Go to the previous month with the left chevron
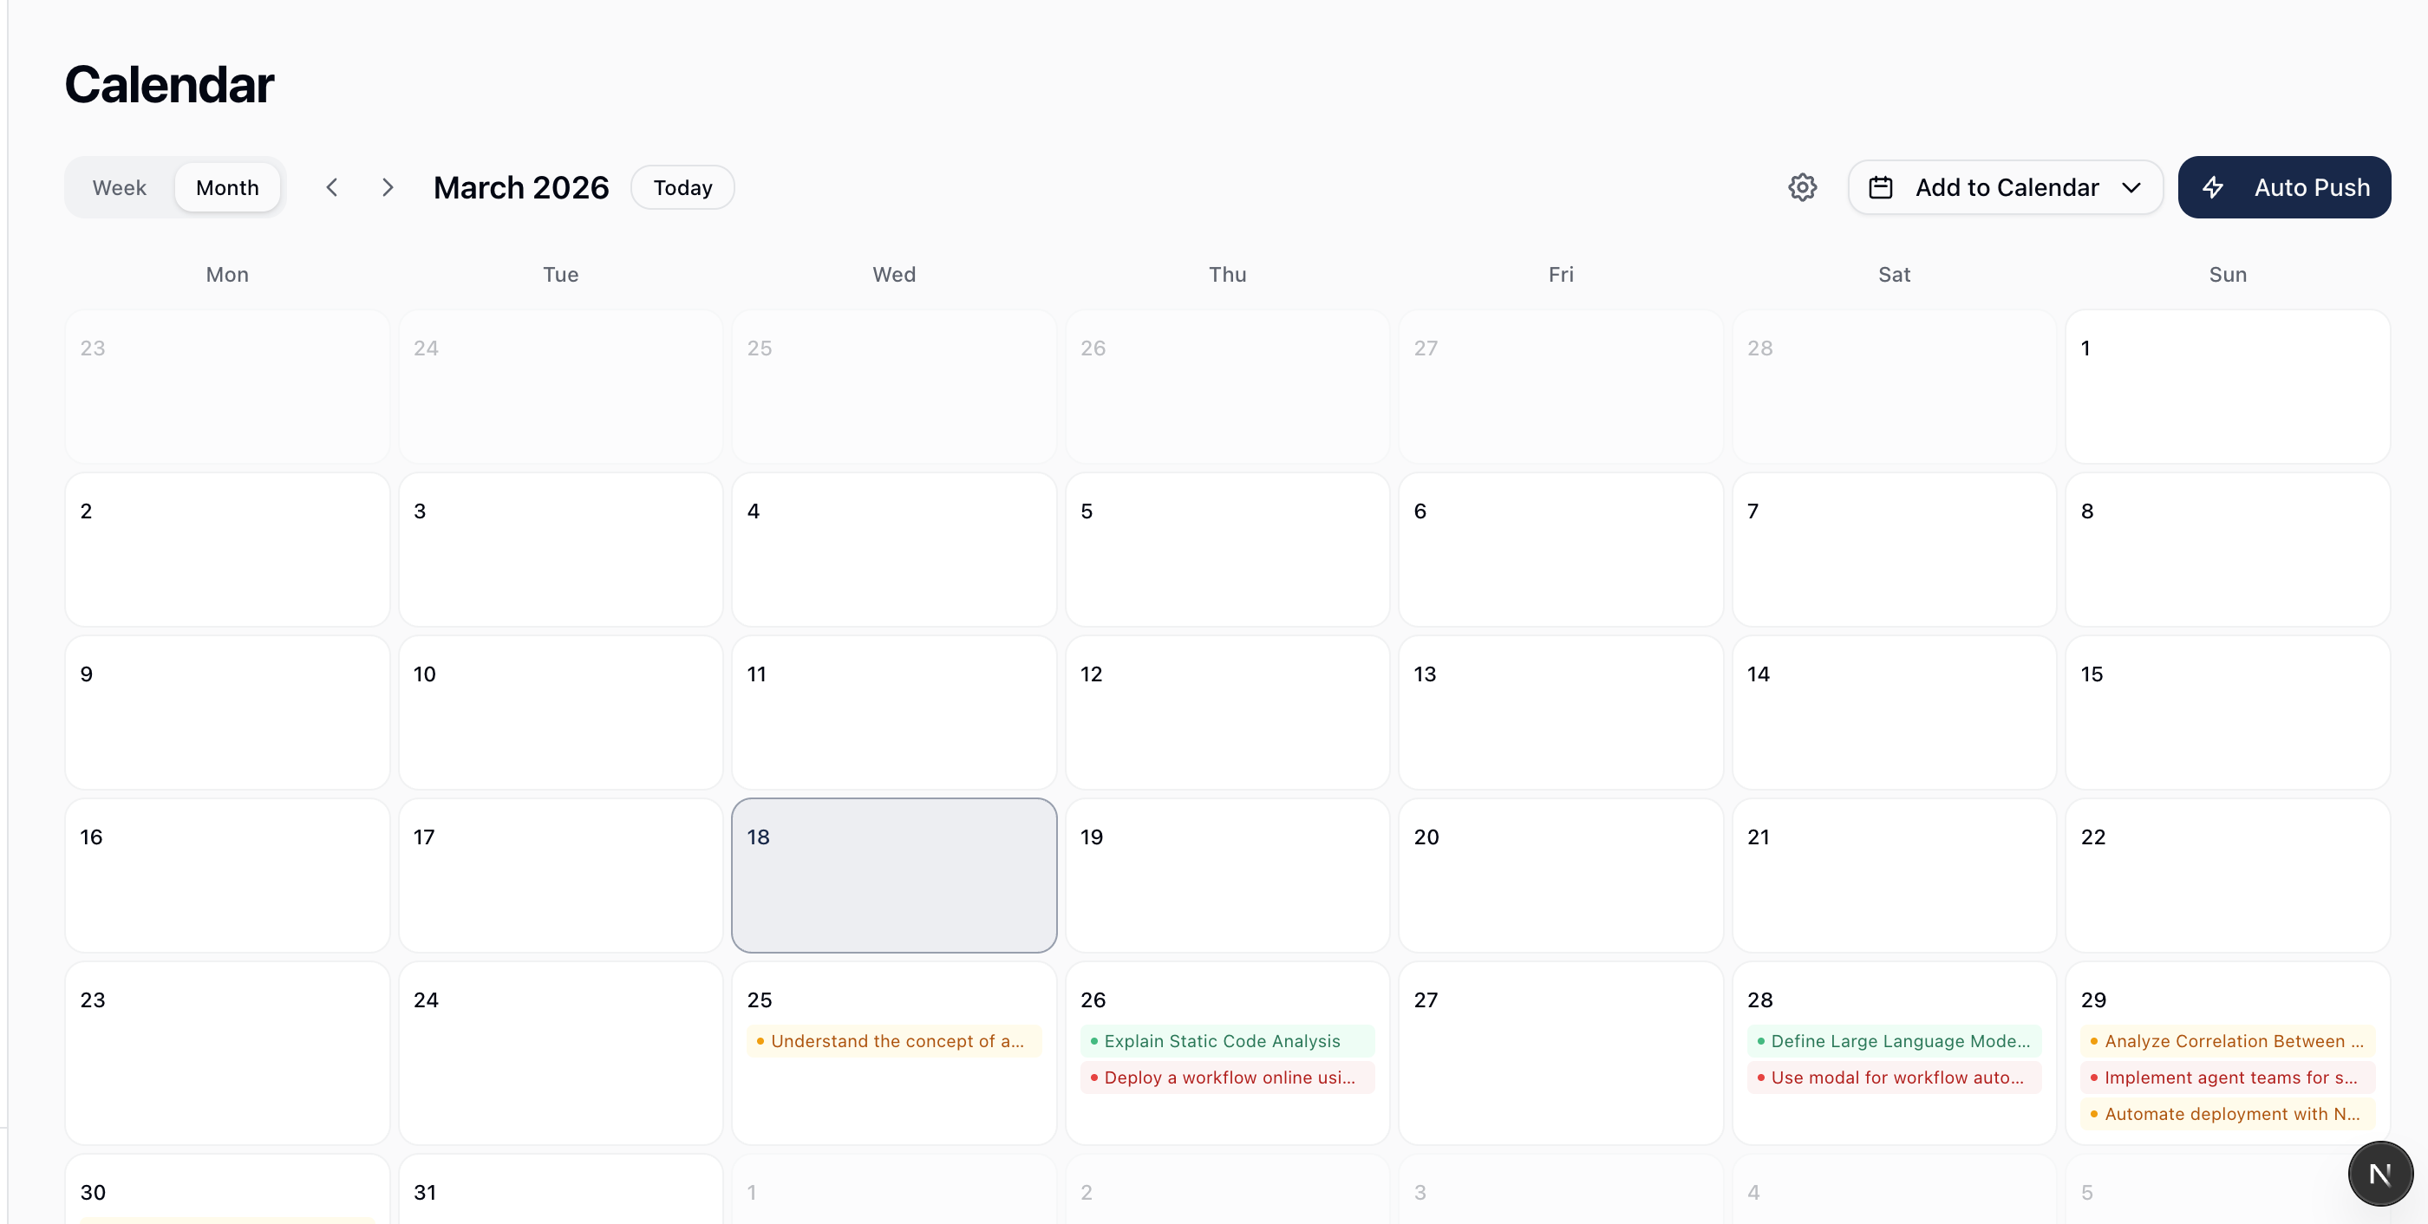This screenshot has width=2428, height=1224. [x=332, y=186]
